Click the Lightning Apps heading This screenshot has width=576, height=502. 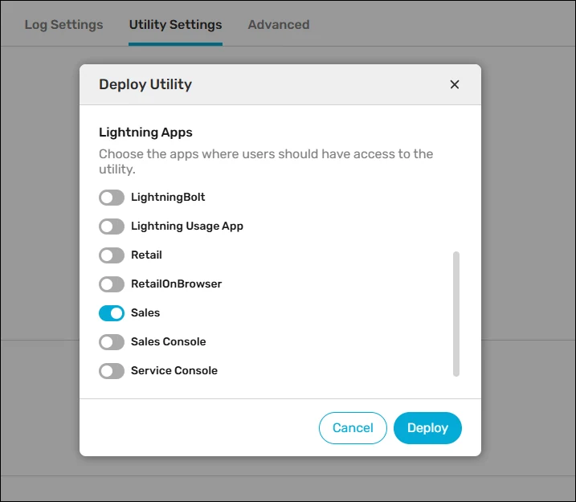pyautogui.click(x=145, y=133)
